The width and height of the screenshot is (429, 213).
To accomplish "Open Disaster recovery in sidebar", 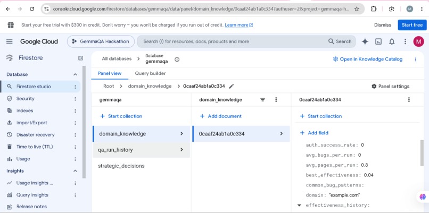I will [36, 135].
